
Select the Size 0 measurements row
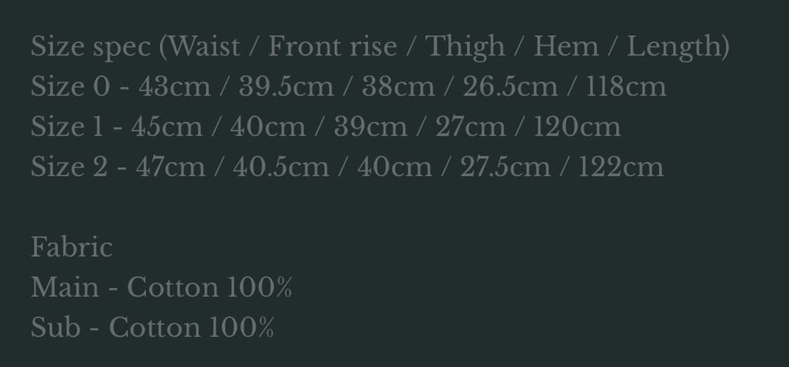(348, 86)
